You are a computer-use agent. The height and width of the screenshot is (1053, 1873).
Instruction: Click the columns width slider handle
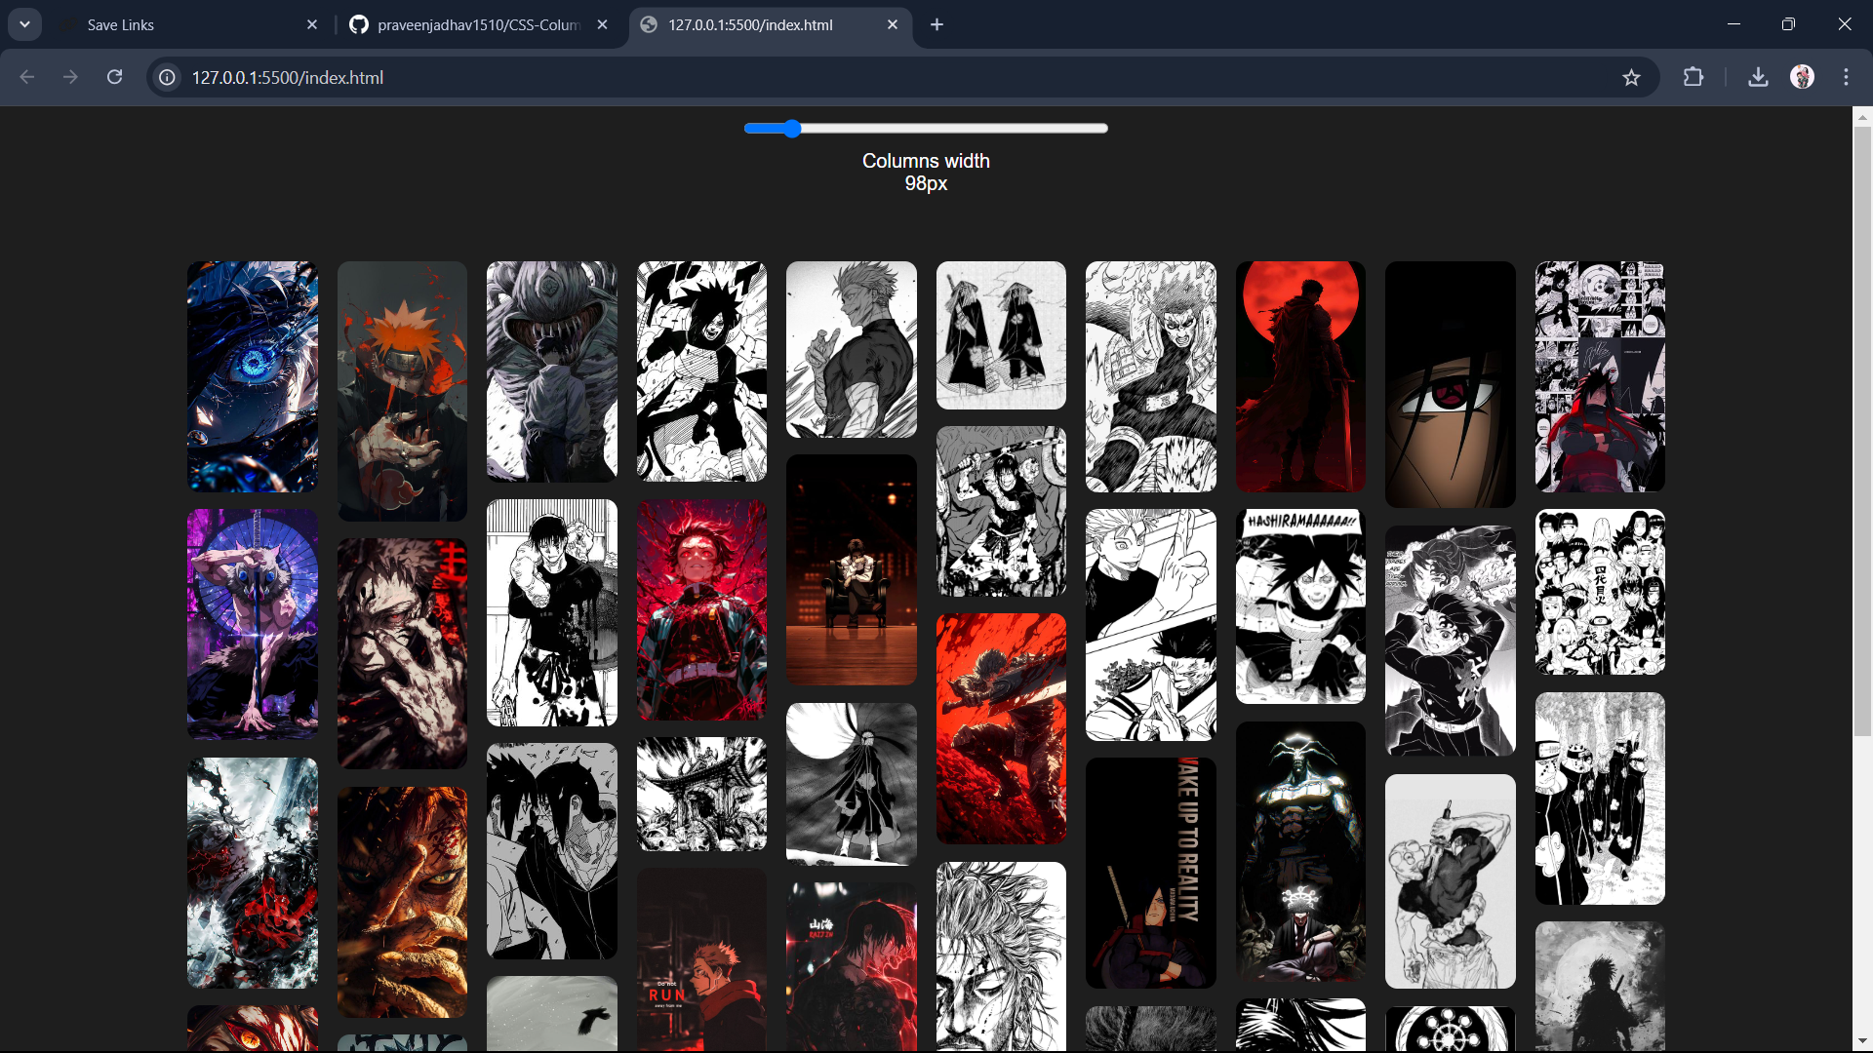click(x=792, y=129)
